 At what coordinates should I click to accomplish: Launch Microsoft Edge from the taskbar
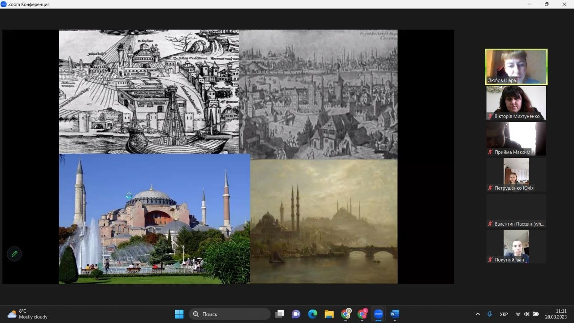point(313,314)
